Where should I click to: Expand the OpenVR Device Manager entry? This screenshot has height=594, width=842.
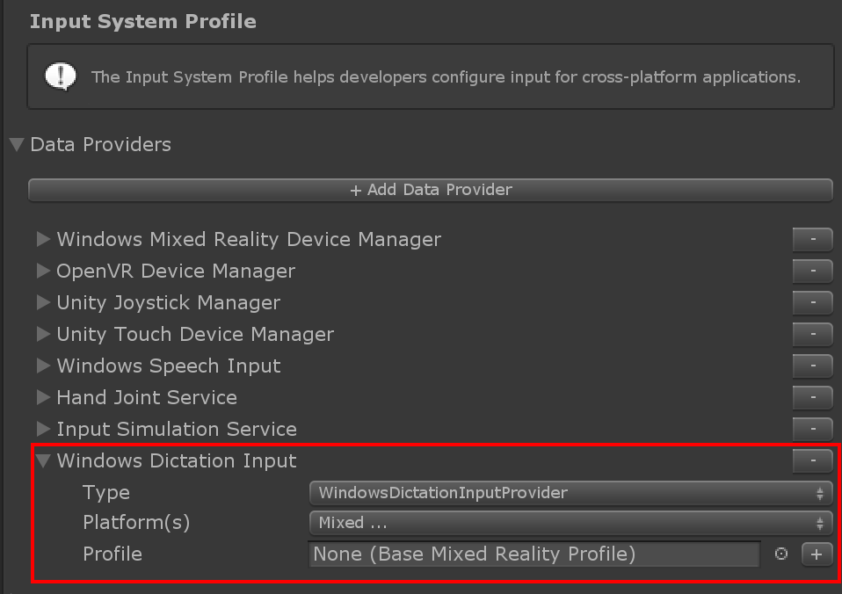[43, 271]
